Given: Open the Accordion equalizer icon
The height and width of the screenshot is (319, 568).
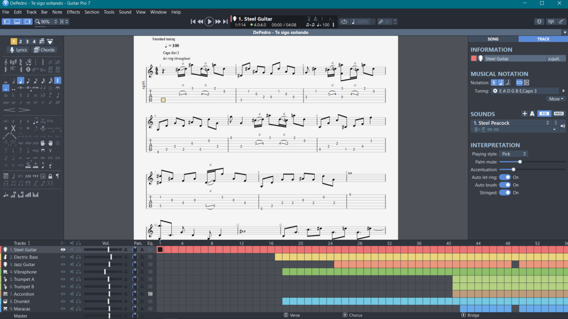Looking at the screenshot, I should (x=150, y=294).
